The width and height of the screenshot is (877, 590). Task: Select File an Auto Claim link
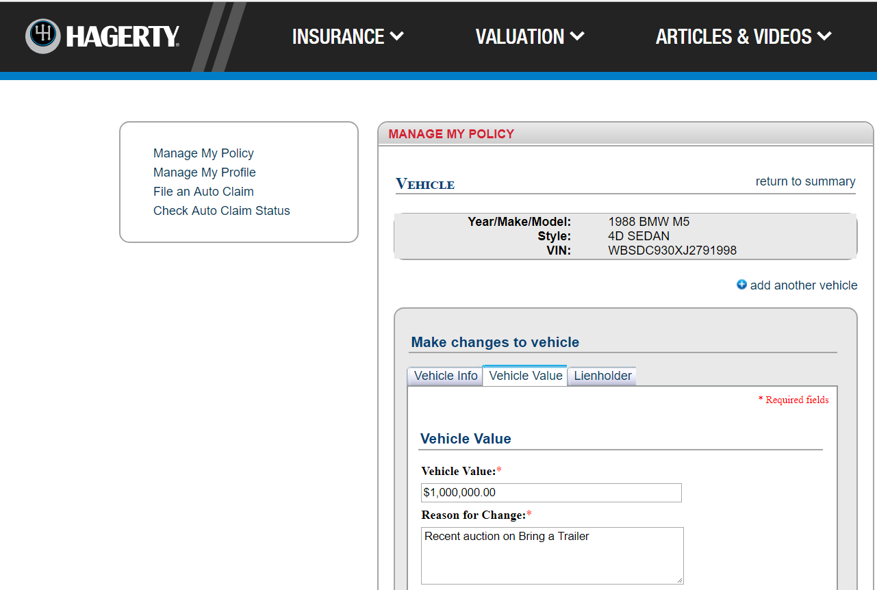(203, 192)
